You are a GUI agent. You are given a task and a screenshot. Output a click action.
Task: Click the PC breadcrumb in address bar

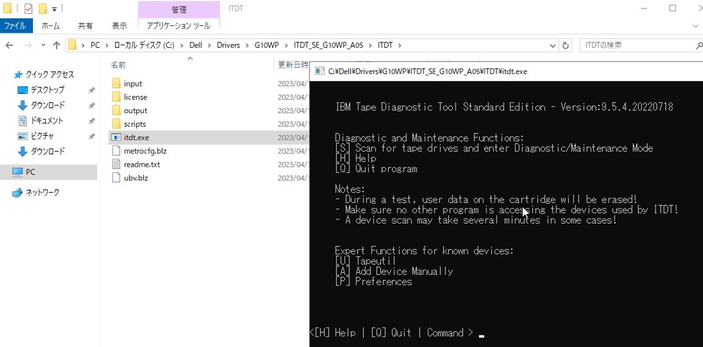(x=95, y=45)
